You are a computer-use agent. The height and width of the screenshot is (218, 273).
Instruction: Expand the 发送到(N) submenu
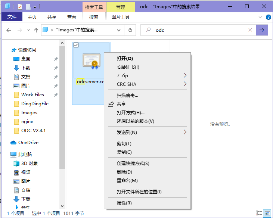pyautogui.click(x=147, y=133)
